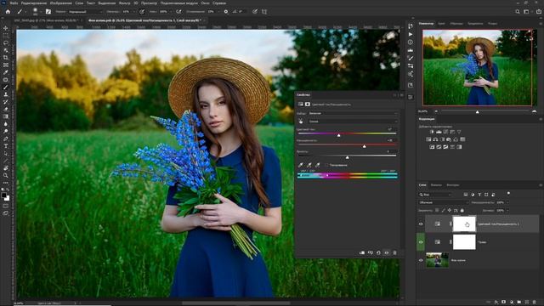Click the Насыщенность saturation slider handle
This screenshot has height=306, width=544.
(x=365, y=146)
